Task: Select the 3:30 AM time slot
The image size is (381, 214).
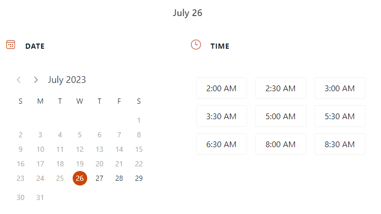Action: [x=222, y=116]
